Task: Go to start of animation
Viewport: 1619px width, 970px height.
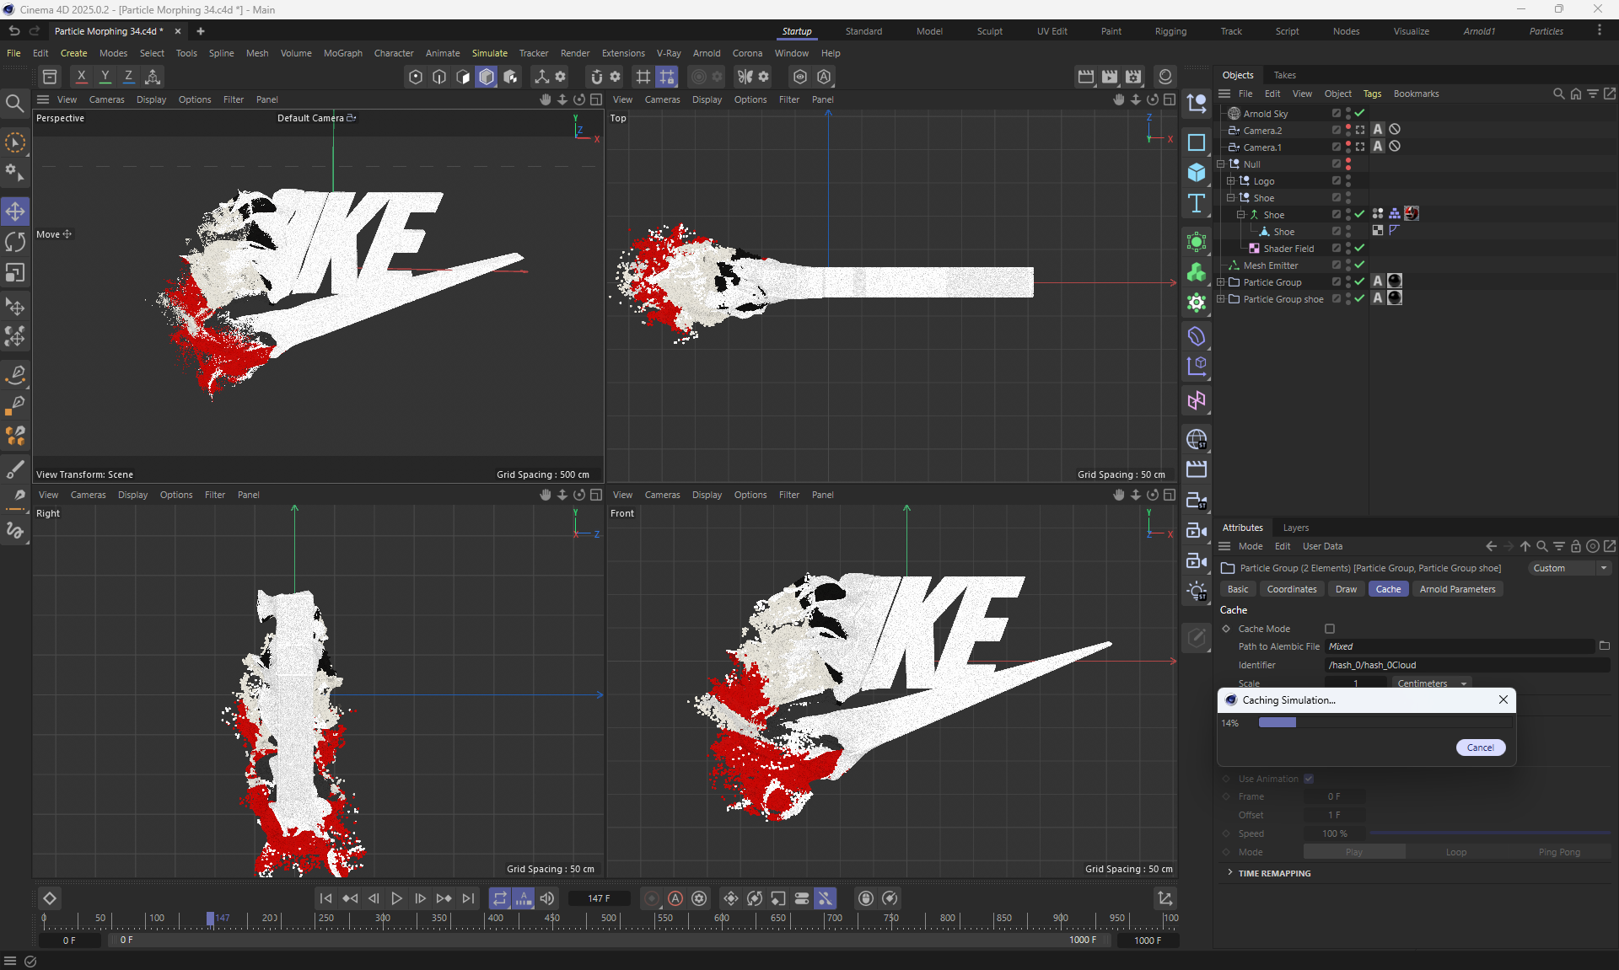Action: click(326, 898)
